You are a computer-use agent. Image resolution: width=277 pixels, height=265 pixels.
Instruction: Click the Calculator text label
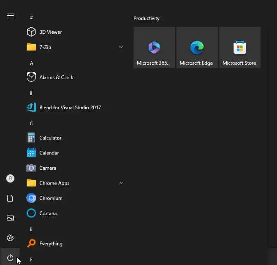pyautogui.click(x=50, y=138)
